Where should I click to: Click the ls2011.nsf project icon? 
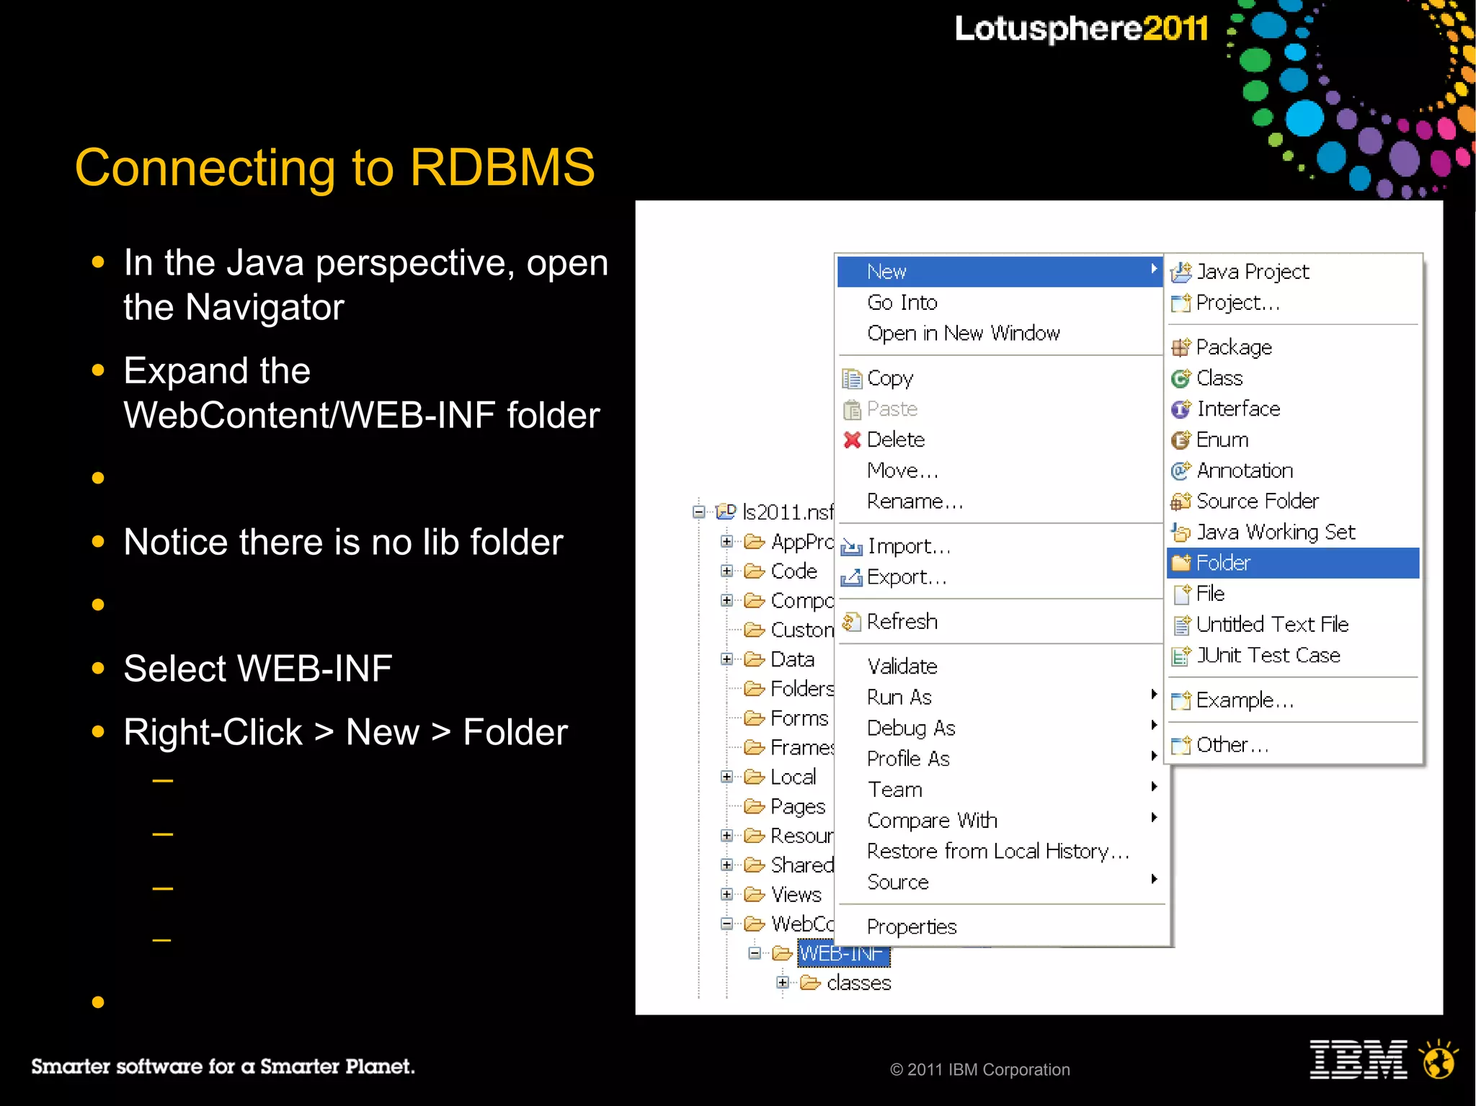pyautogui.click(x=726, y=512)
